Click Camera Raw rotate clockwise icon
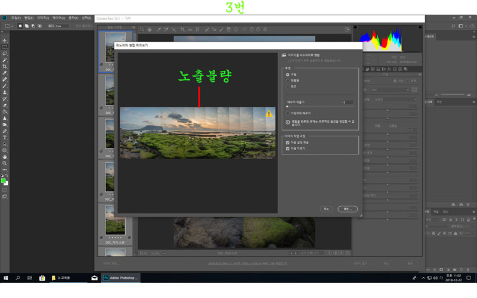Image resolution: width=477 pixels, height=298 pixels. coord(258,29)
